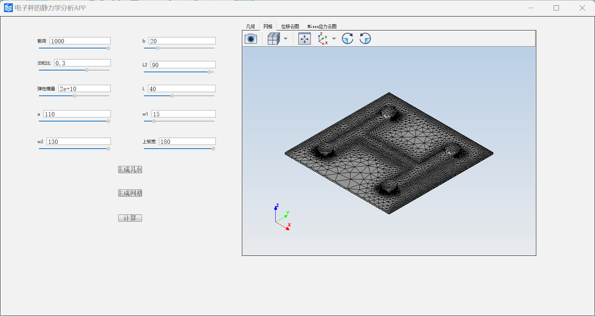Click the w2 slider handle

click(108, 149)
